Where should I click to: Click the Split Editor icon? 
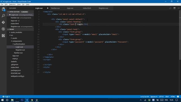tap(174, 8)
